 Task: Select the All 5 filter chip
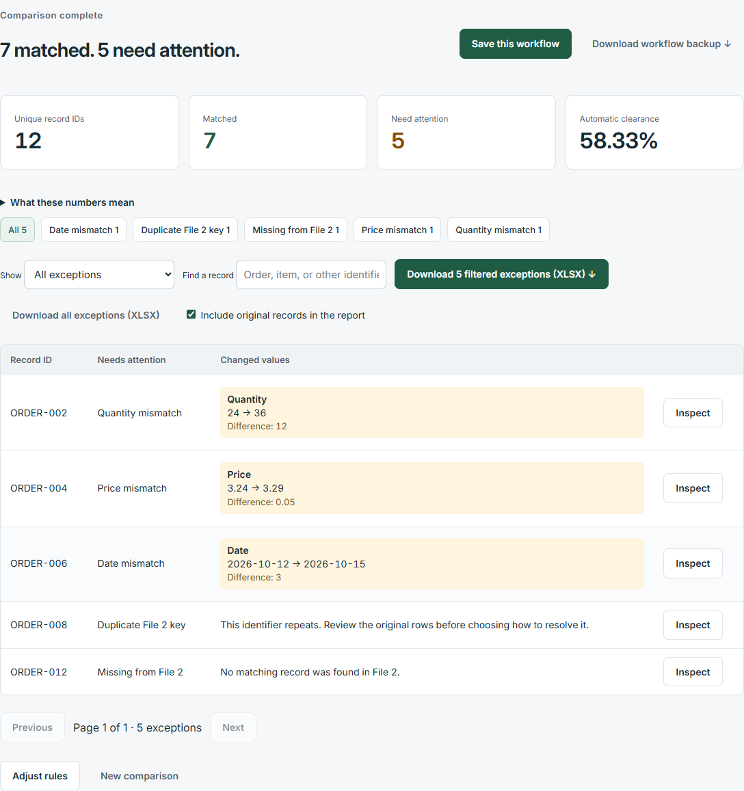18,230
